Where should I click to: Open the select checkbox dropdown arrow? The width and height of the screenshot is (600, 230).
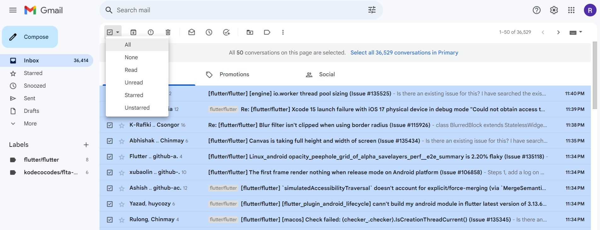pos(117,32)
